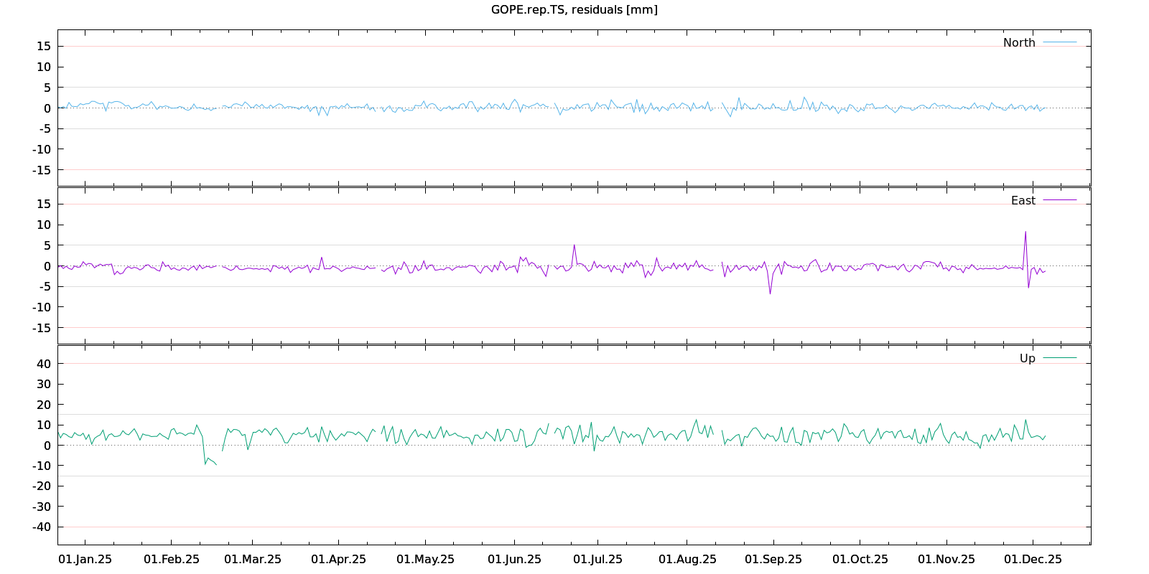Click the 01.Jan.25 x-axis date label
This screenshot has height=574, width=1149.
[85, 560]
